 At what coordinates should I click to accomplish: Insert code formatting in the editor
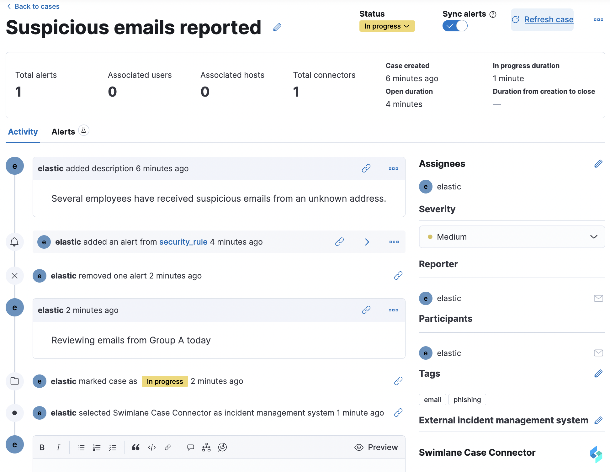coord(152,448)
